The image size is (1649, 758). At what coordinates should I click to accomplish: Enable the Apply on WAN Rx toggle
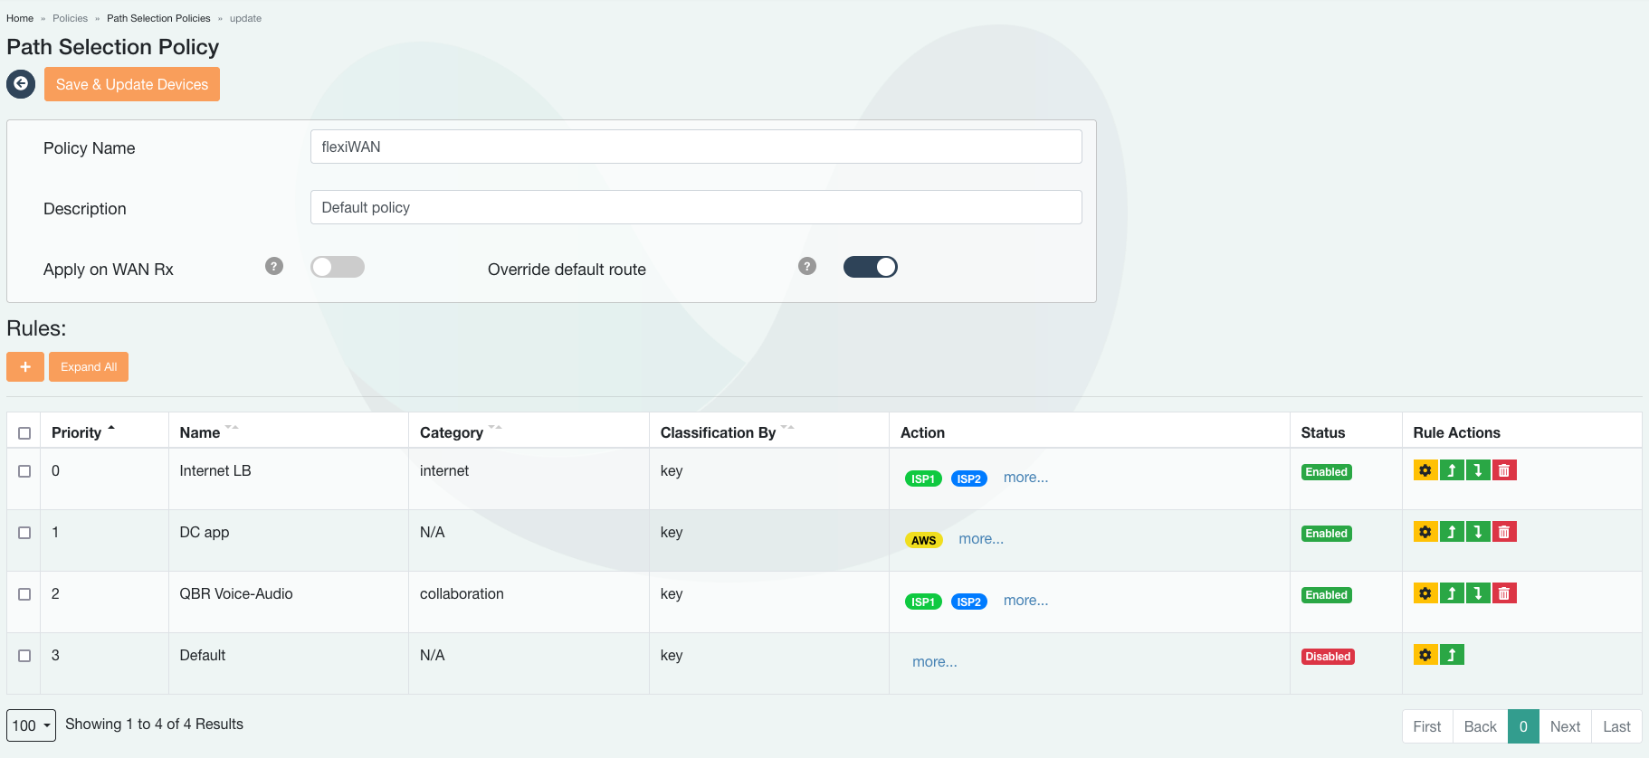pos(338,267)
